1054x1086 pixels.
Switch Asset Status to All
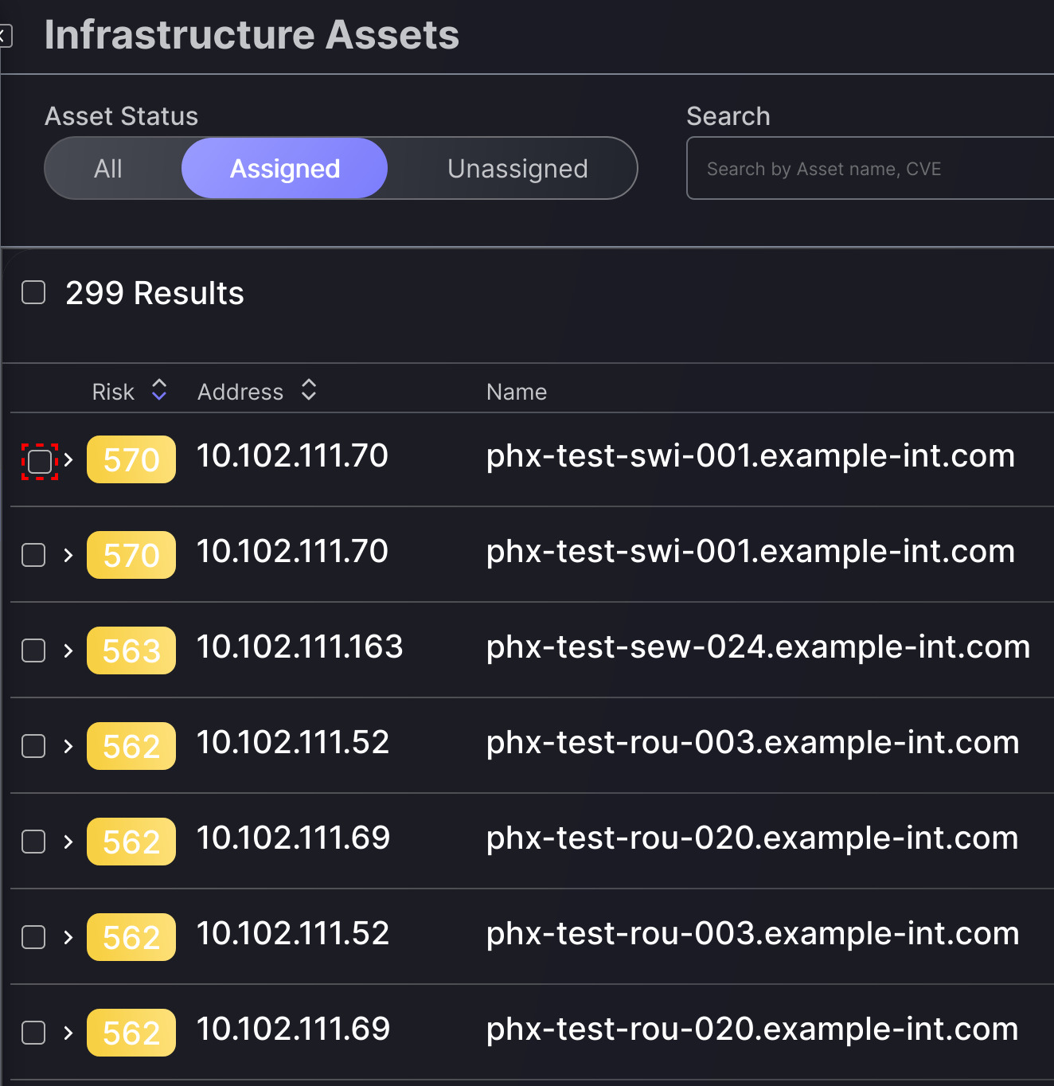click(108, 169)
